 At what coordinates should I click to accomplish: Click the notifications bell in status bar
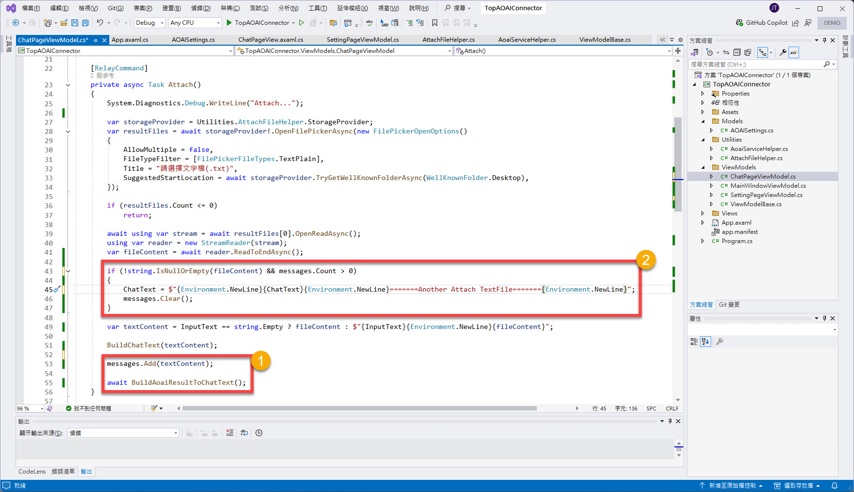835,486
